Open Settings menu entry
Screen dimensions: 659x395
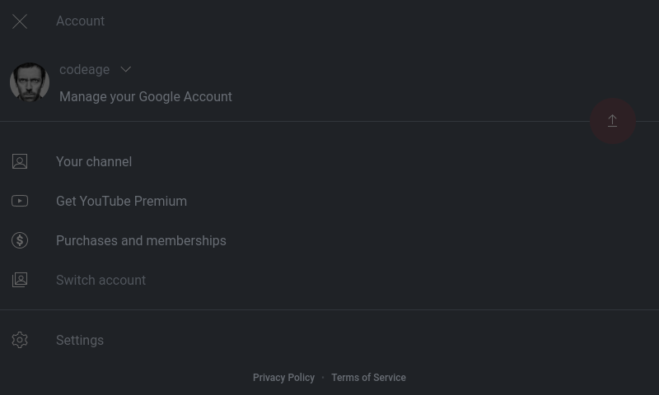point(80,341)
